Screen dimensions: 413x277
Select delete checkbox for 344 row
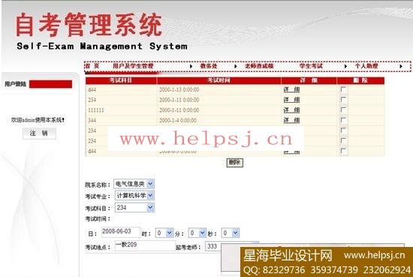[x=344, y=120]
